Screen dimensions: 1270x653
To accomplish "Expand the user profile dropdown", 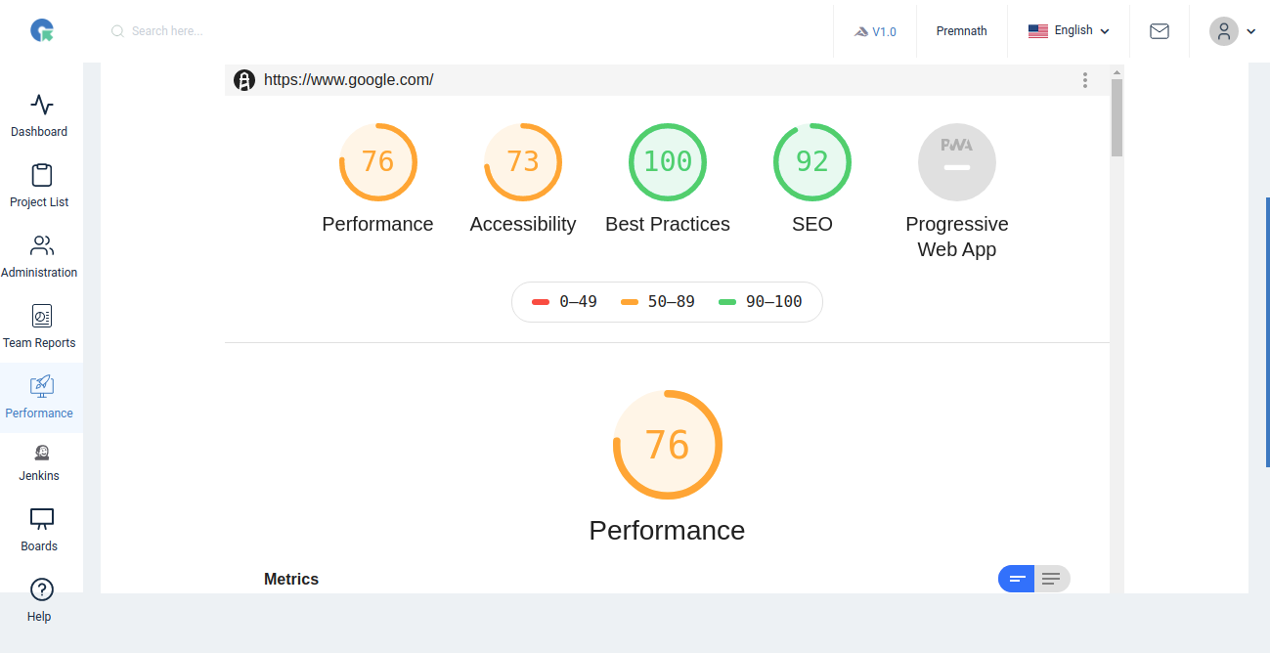I will (1231, 31).
